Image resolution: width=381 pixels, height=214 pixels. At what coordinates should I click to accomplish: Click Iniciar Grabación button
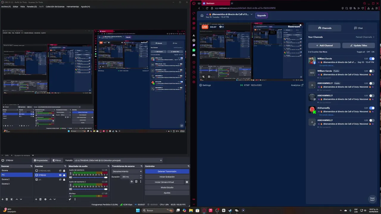click(167, 177)
